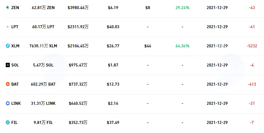Select the LINK token name
This screenshot has height=133, width=264.
click(x=16, y=103)
